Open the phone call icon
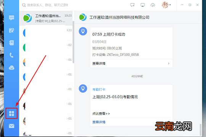Screen dimensions: 206x137 pyautogui.click(x=11, y=55)
